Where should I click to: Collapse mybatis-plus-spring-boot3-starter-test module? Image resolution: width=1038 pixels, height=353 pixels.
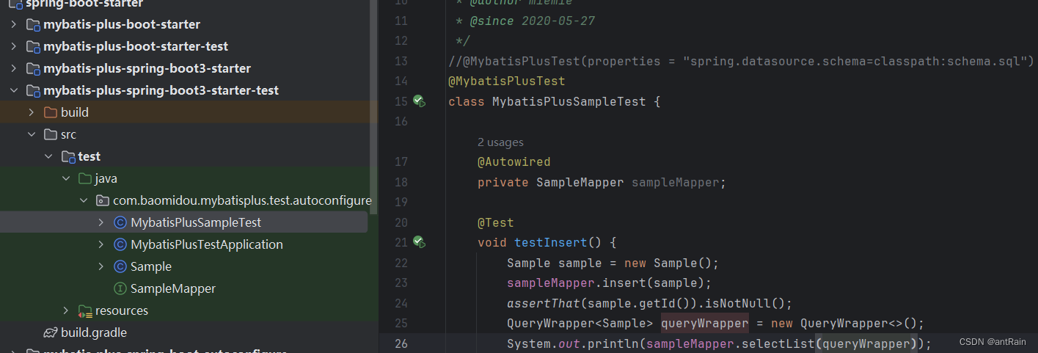13,90
